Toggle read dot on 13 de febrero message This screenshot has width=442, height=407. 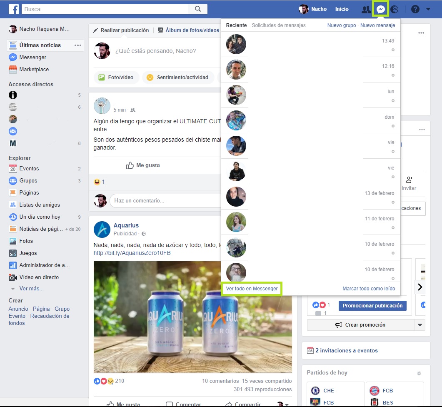[x=392, y=202]
